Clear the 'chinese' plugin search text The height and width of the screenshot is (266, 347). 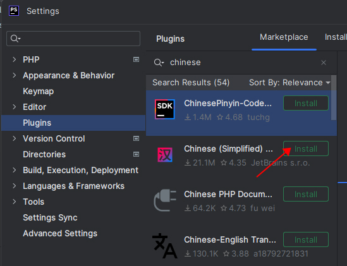point(324,63)
